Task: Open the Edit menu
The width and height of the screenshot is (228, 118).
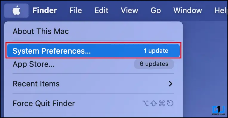Action: tap(101, 10)
